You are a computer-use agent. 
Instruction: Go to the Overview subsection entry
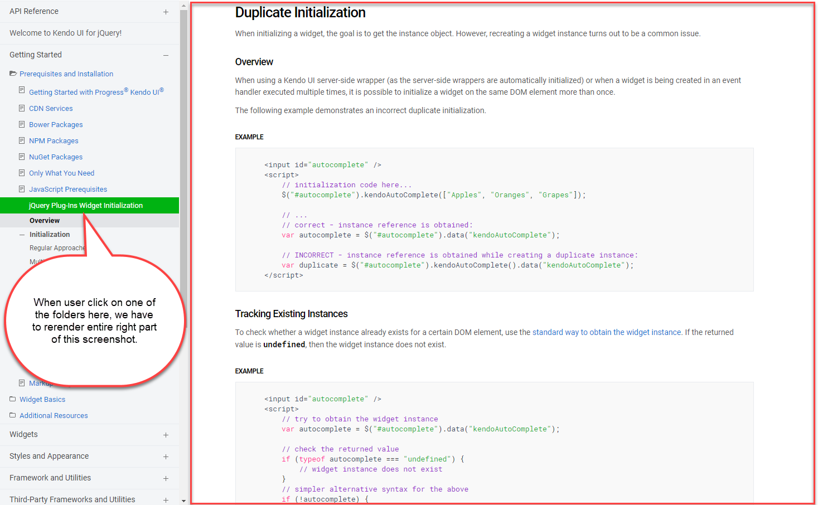pyautogui.click(x=45, y=220)
